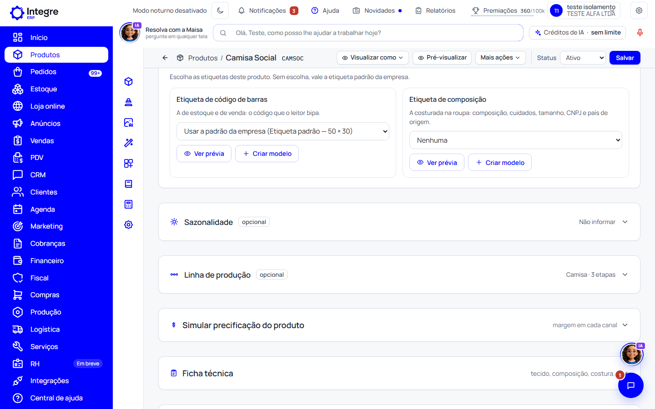Image resolution: width=655 pixels, height=409 pixels.
Task: Click Criar modelo under barcode label
Action: (267, 154)
